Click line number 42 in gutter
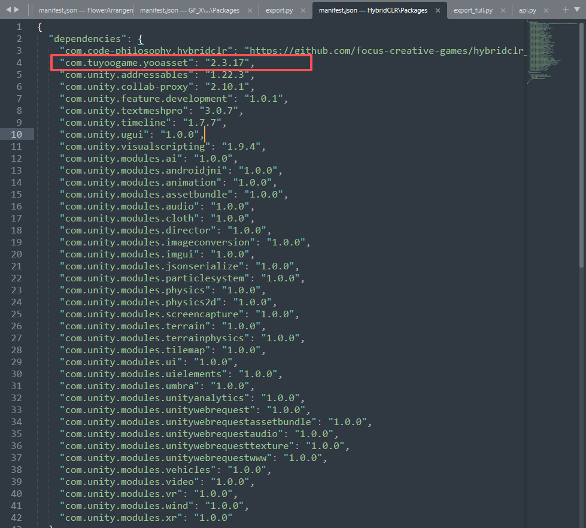 (x=16, y=518)
